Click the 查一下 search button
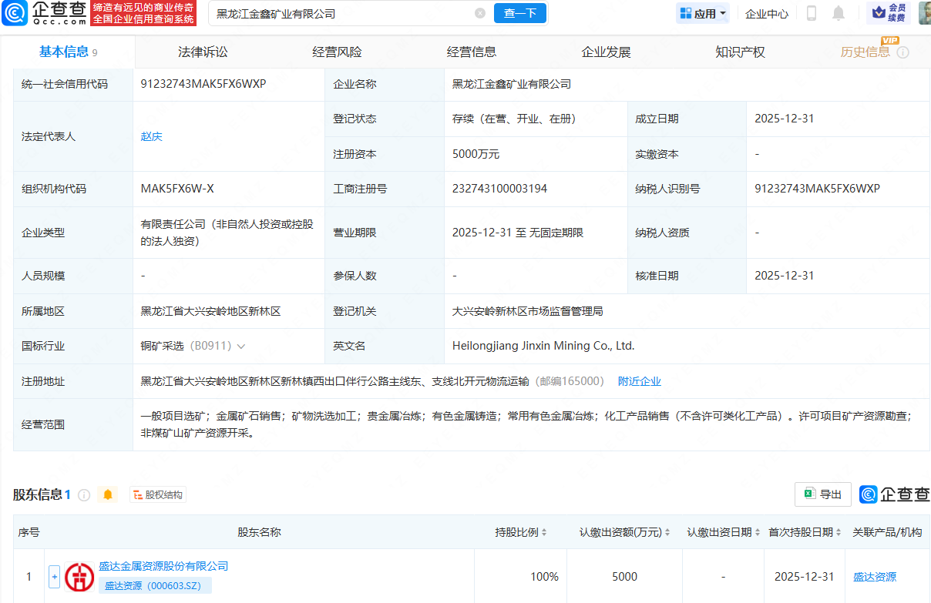Viewport: 931px width, 603px height. (520, 13)
